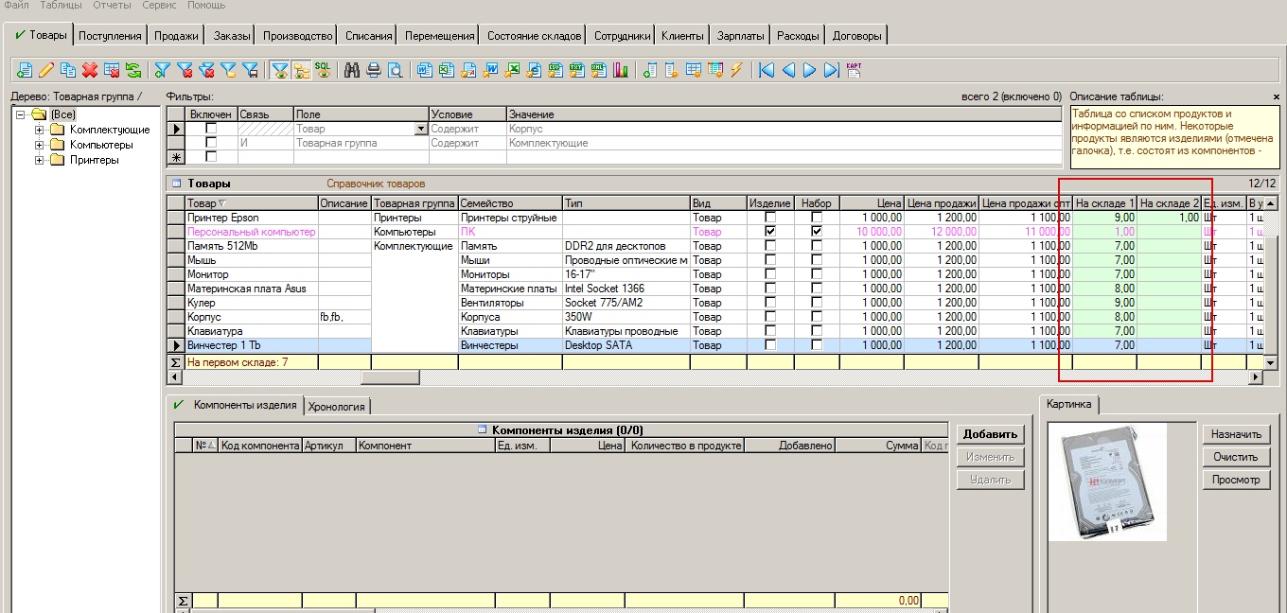Click the bar chart icon

[x=621, y=70]
